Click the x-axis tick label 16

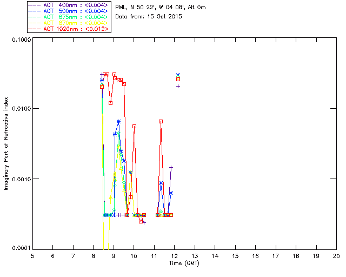[255, 256]
